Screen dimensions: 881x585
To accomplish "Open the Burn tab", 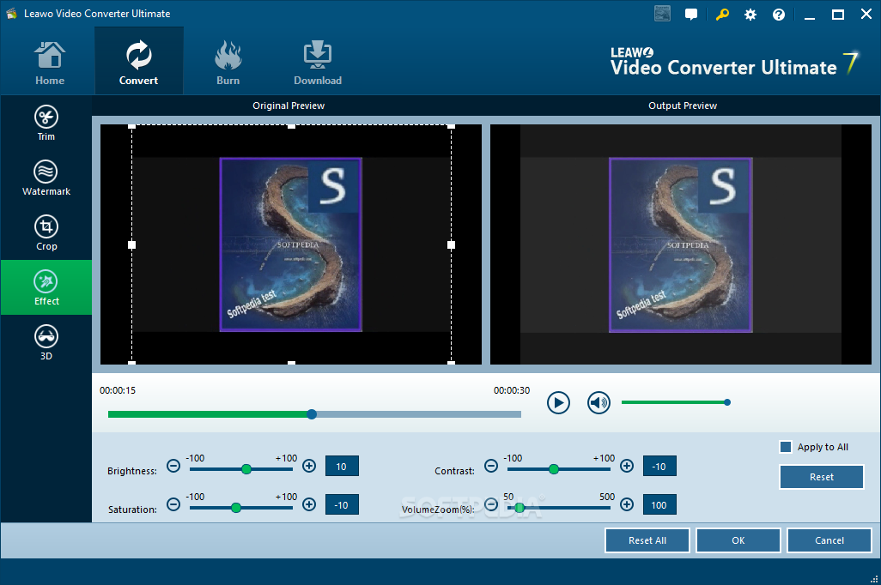I will click(x=228, y=63).
